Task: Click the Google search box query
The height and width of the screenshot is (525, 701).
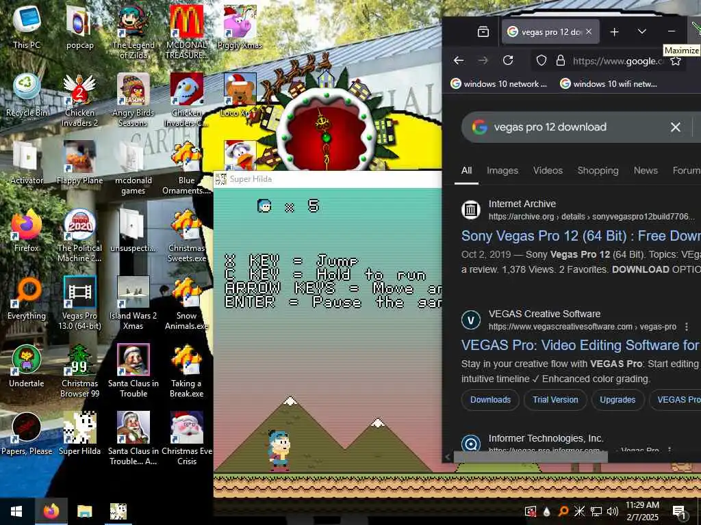Action: (x=550, y=126)
